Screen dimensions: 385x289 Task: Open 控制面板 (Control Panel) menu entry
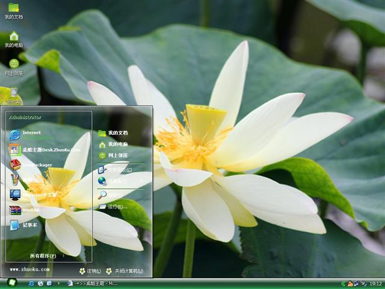tap(119, 170)
